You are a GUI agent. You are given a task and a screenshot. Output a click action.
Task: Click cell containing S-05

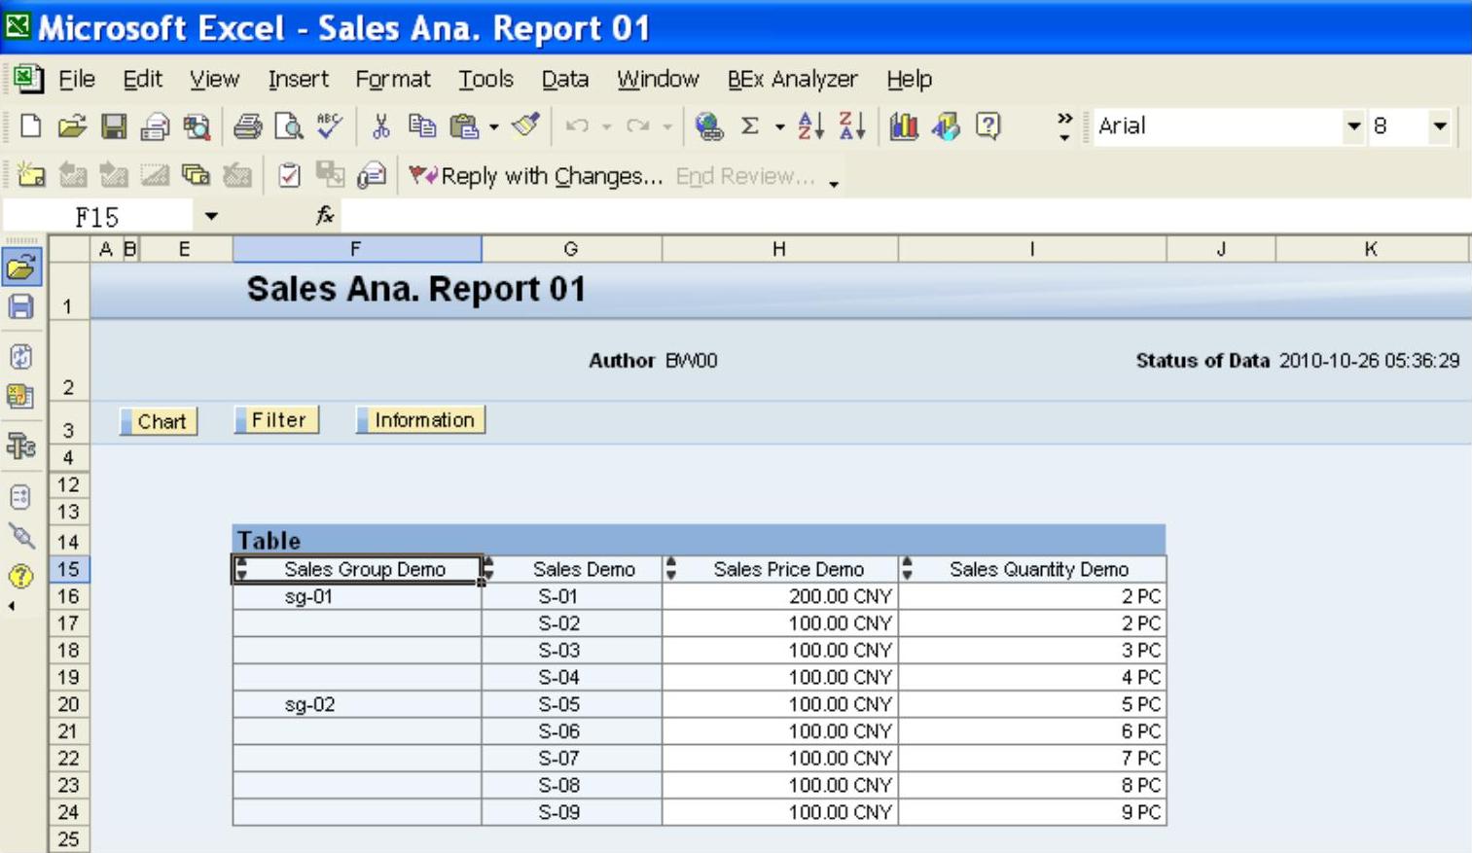click(x=572, y=704)
